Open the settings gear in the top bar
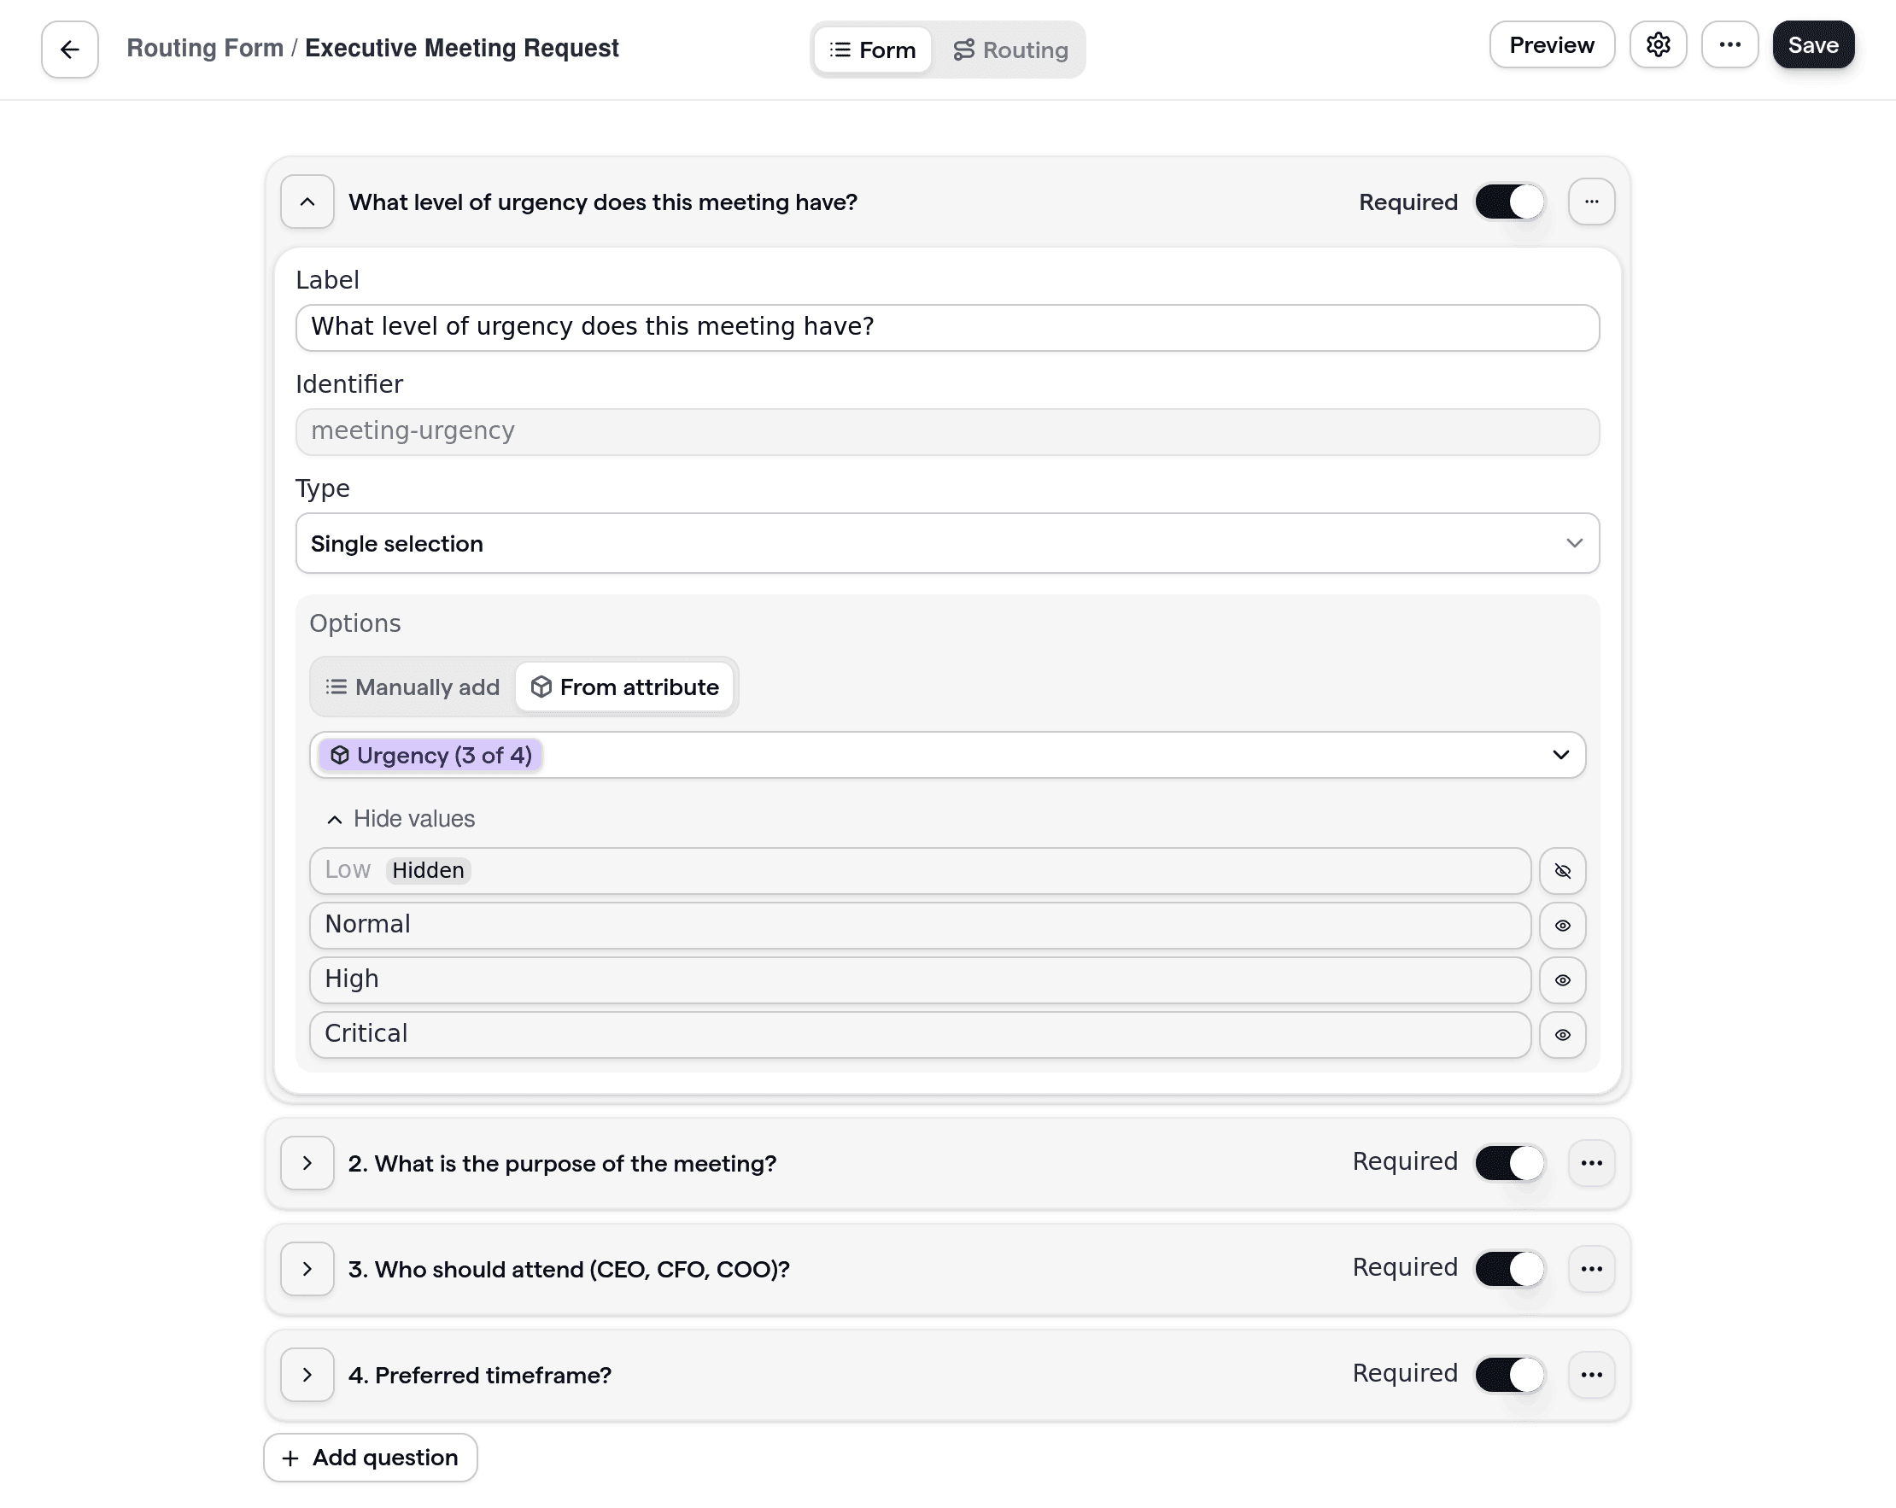Screen dimensions: 1896x1508 1659,44
